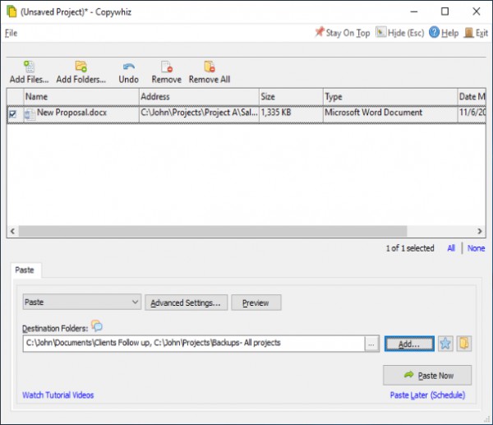493x425 pixels.
Task: Click the Add Files toolbar icon
Action: [30, 67]
